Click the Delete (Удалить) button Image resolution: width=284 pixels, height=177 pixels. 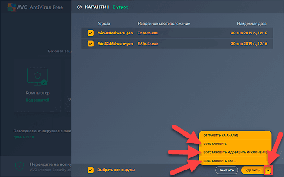(252, 170)
